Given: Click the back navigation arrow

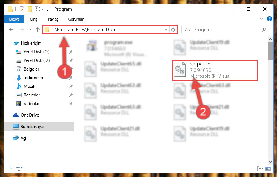Looking at the screenshot, I should pos(11,29).
